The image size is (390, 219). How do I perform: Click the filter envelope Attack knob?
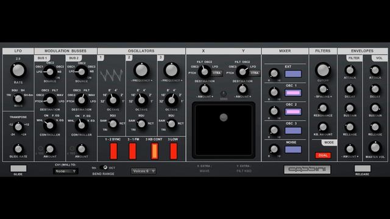[x=350, y=71]
